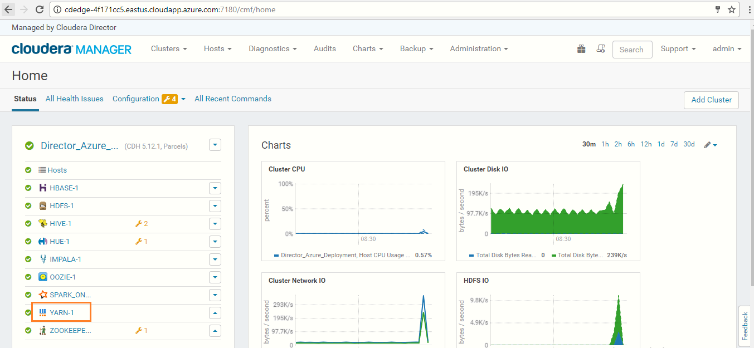Open the OOZIE-1 actions dropdown
This screenshot has height=348, width=754.
point(215,277)
